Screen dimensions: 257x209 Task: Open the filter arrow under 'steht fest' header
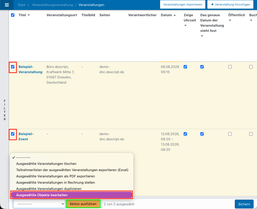point(202,36)
